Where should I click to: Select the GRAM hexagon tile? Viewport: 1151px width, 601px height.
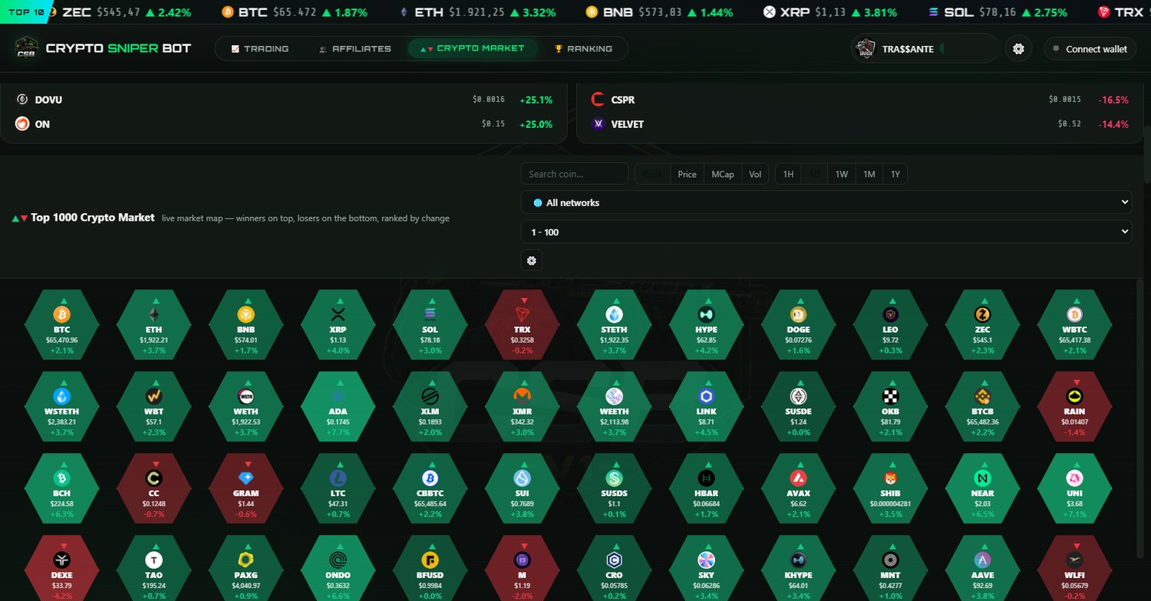coord(246,489)
